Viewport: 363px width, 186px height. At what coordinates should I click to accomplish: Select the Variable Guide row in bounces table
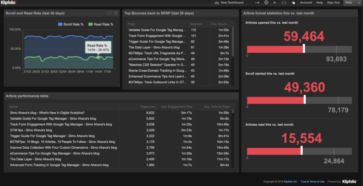coord(179,30)
